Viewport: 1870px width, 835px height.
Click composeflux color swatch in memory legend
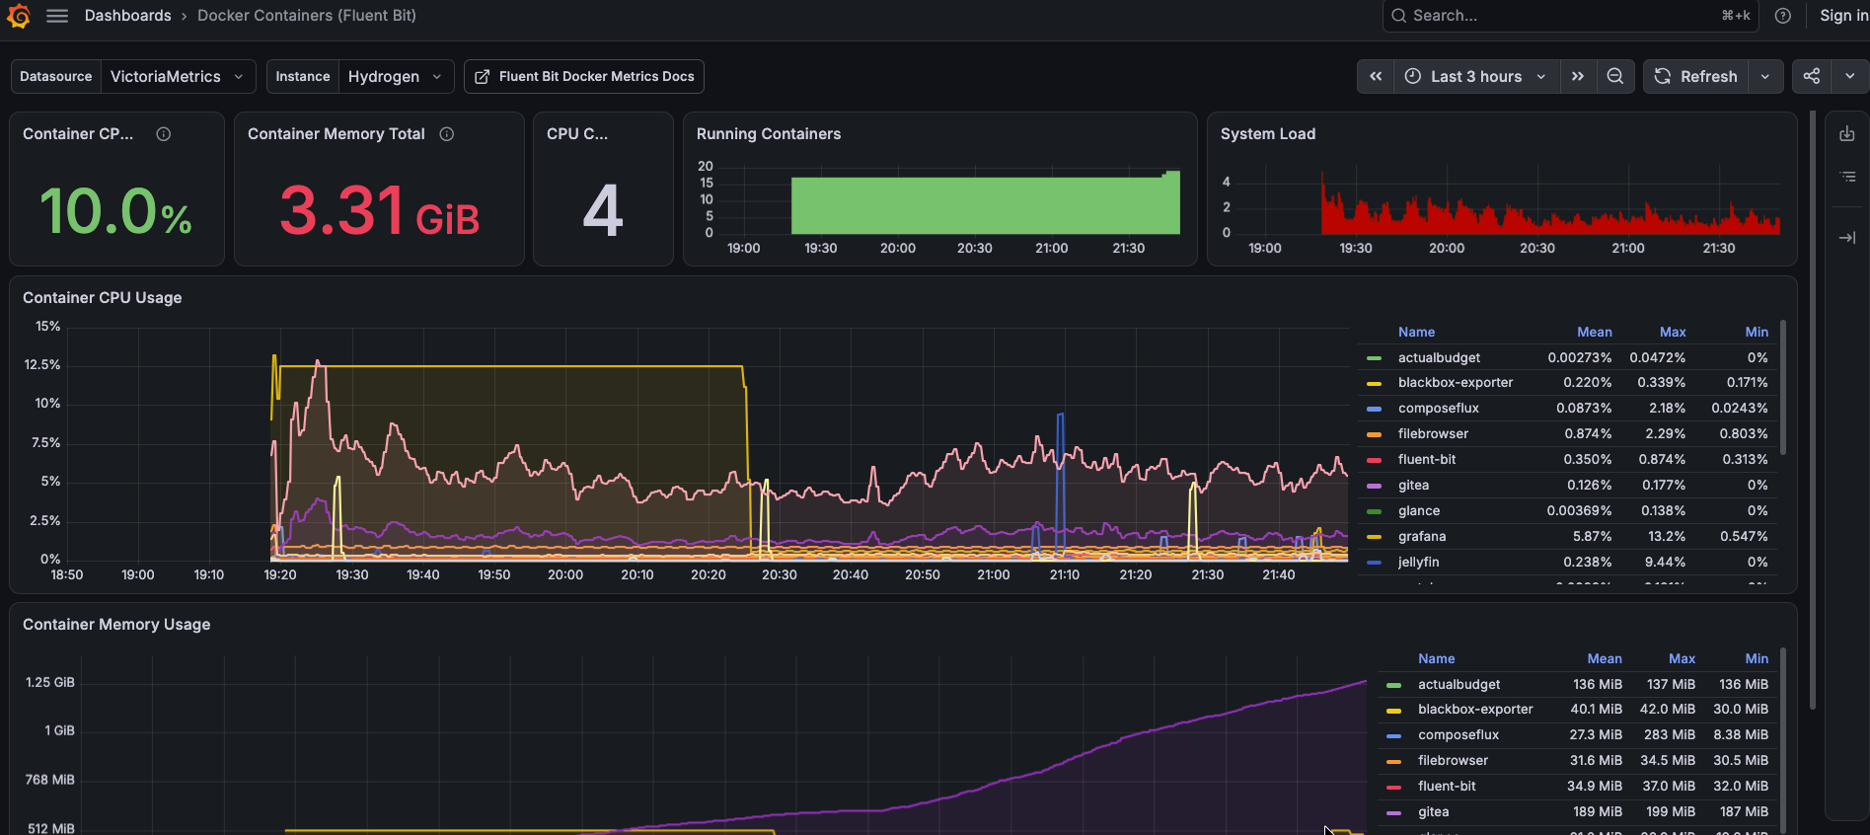click(x=1393, y=736)
